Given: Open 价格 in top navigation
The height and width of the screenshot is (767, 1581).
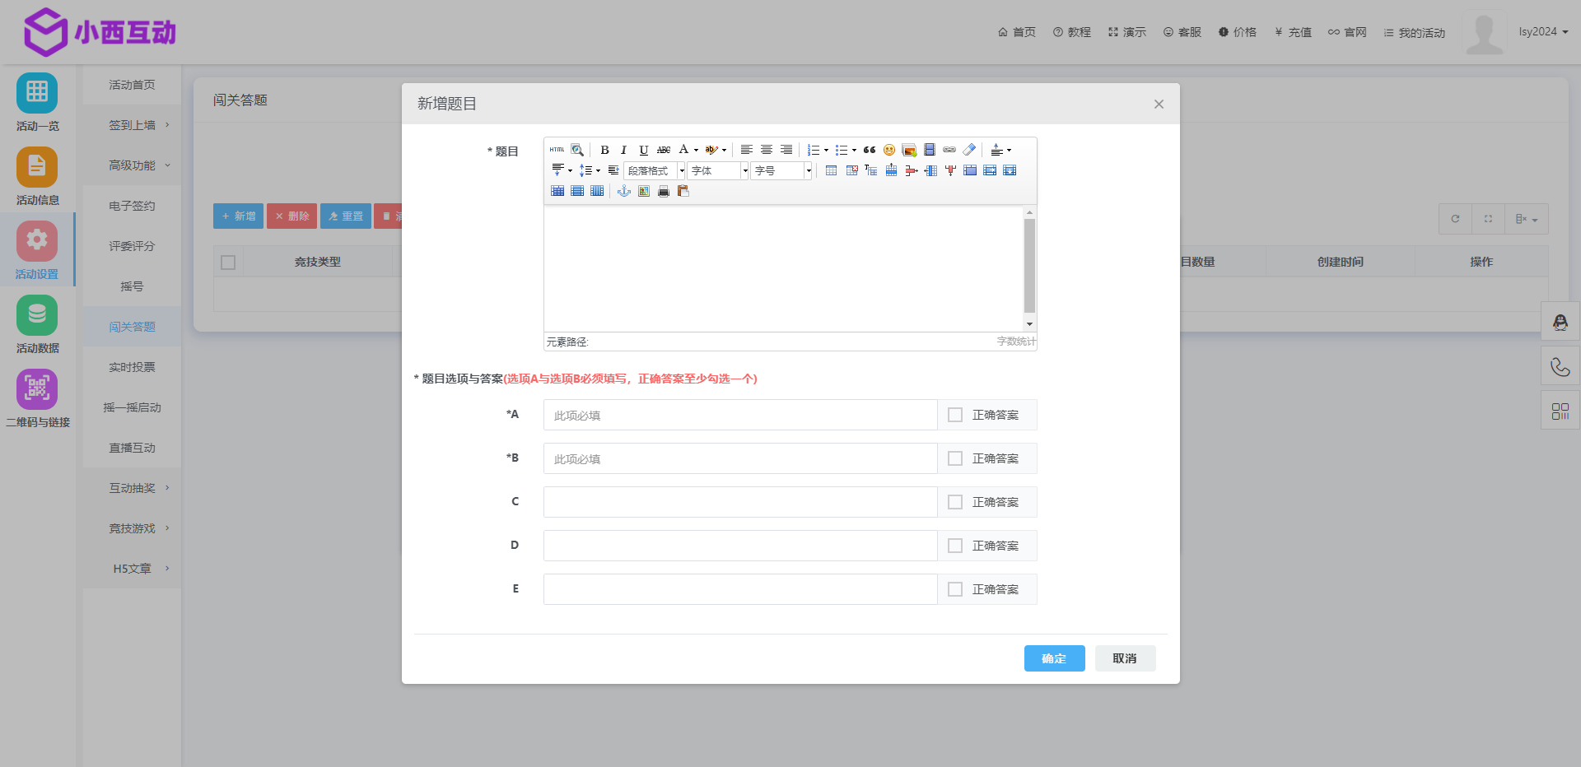Looking at the screenshot, I should point(1238,32).
